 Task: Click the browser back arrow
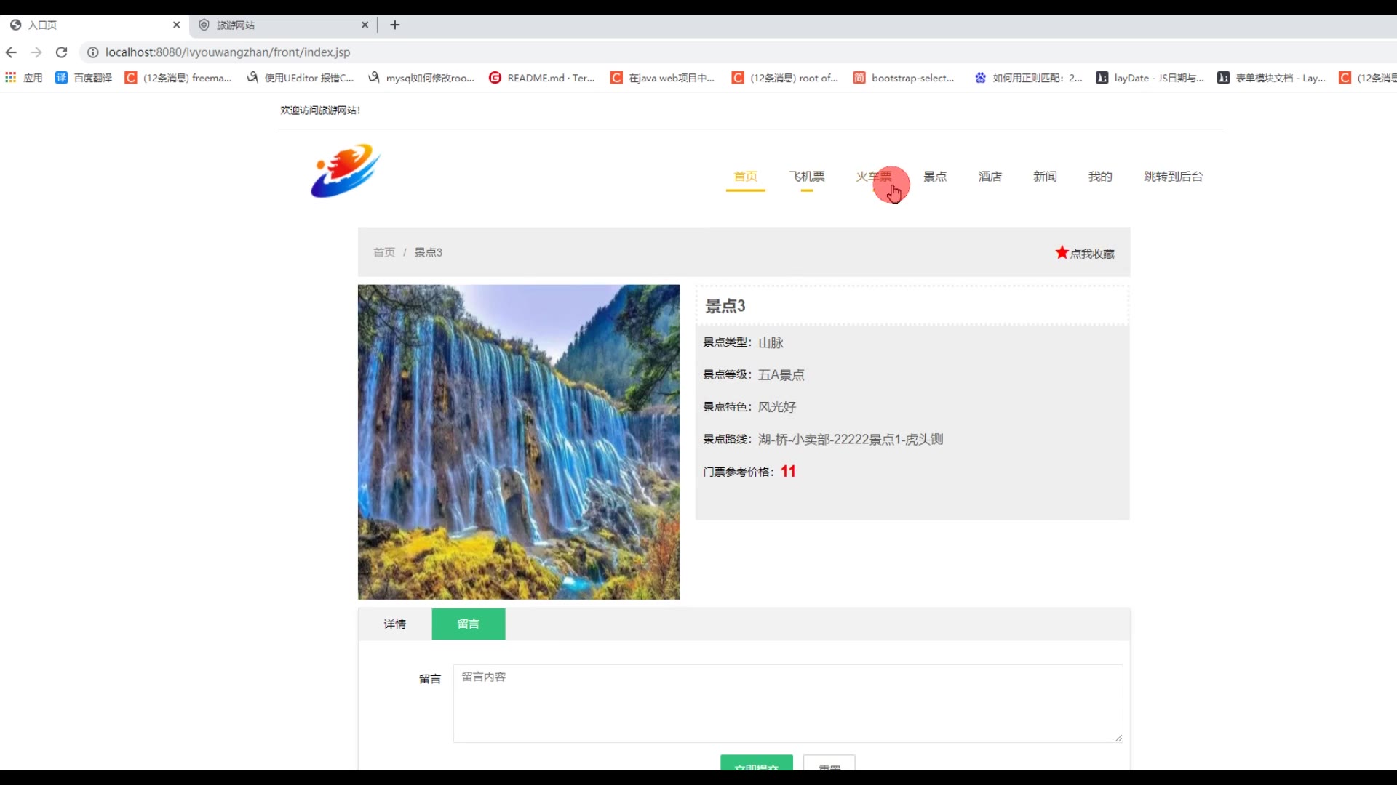click(x=11, y=52)
